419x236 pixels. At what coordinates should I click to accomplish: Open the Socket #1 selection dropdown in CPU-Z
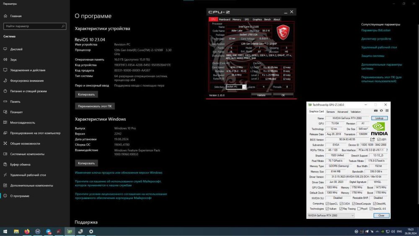[236, 87]
